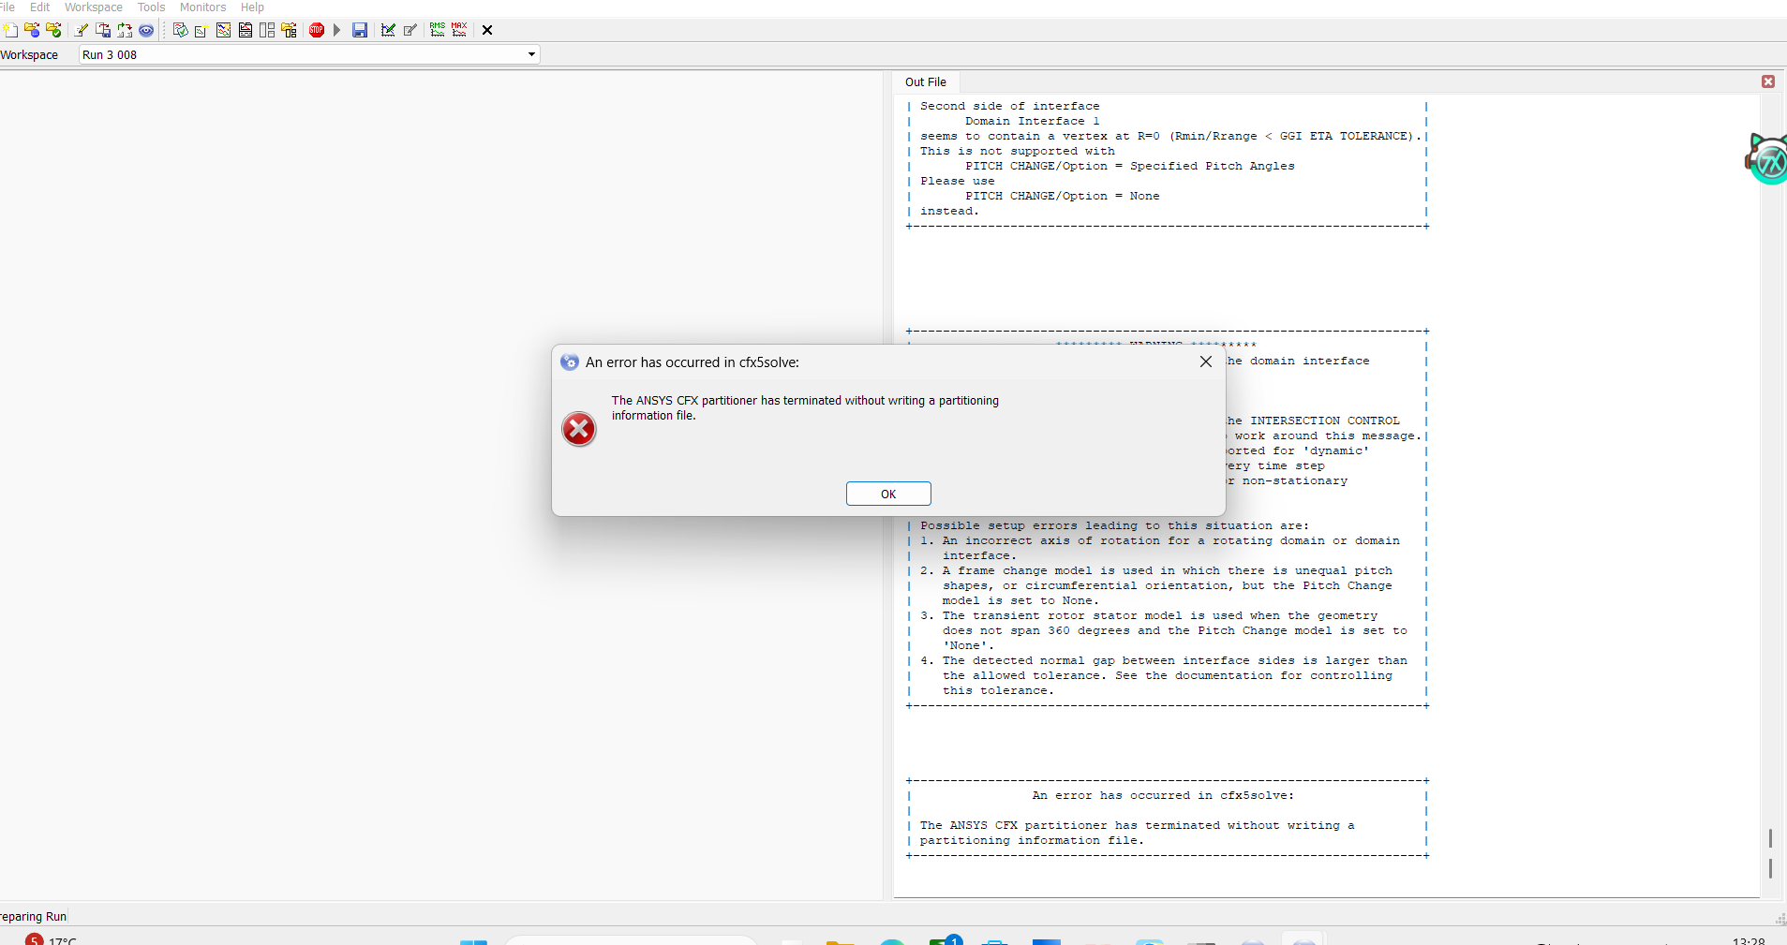Click the red error icon in dialog
The height and width of the screenshot is (945, 1787).
click(579, 429)
